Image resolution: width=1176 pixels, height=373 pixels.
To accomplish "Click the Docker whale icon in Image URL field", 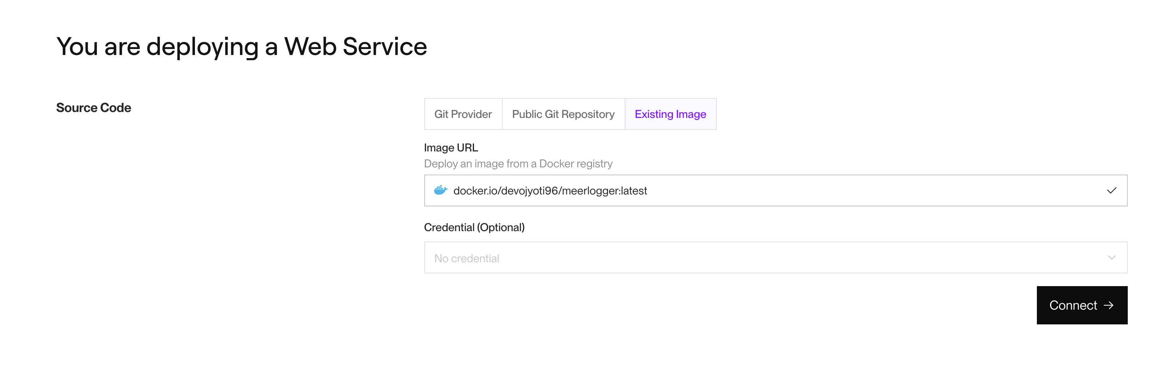I will click(440, 190).
